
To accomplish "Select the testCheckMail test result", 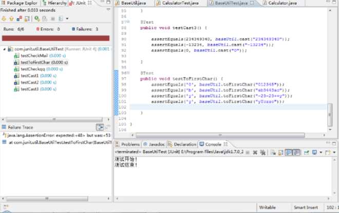I will (x=40, y=56).
